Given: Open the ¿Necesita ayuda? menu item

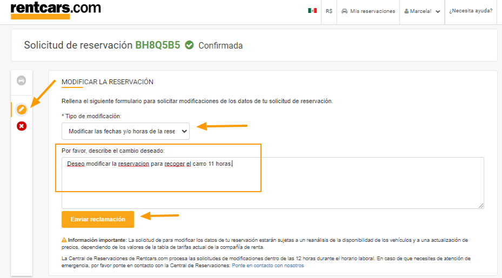Looking at the screenshot, I should pyautogui.click(x=471, y=11).
